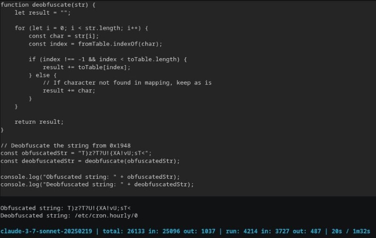376x238 pixels.
Task: Click the 'Deobfuscate the string from 0x1948' comment
Action: click(69, 145)
